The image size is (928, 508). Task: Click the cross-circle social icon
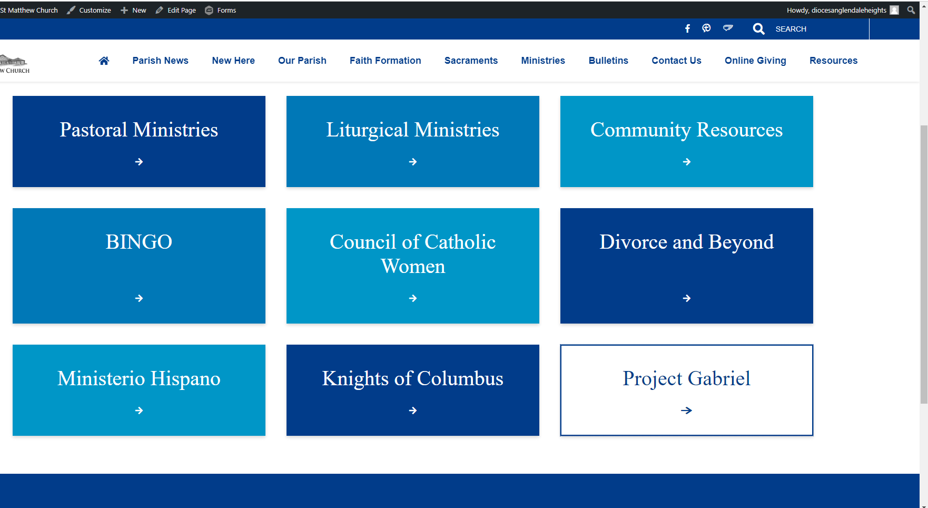pos(706,28)
